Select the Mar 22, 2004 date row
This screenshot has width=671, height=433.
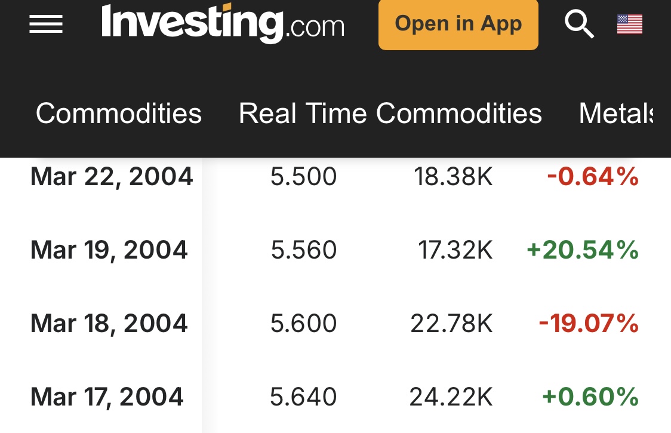click(112, 177)
